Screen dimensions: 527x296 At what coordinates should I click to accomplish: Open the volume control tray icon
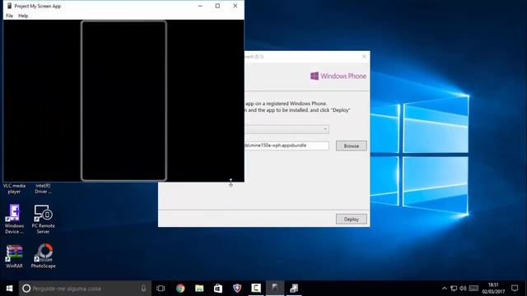click(463, 289)
